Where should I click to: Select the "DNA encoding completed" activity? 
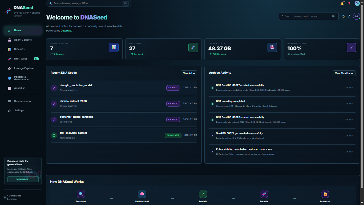(x=282, y=104)
